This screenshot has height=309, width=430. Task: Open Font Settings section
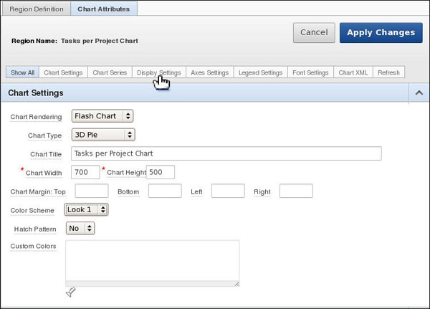pyautogui.click(x=310, y=72)
